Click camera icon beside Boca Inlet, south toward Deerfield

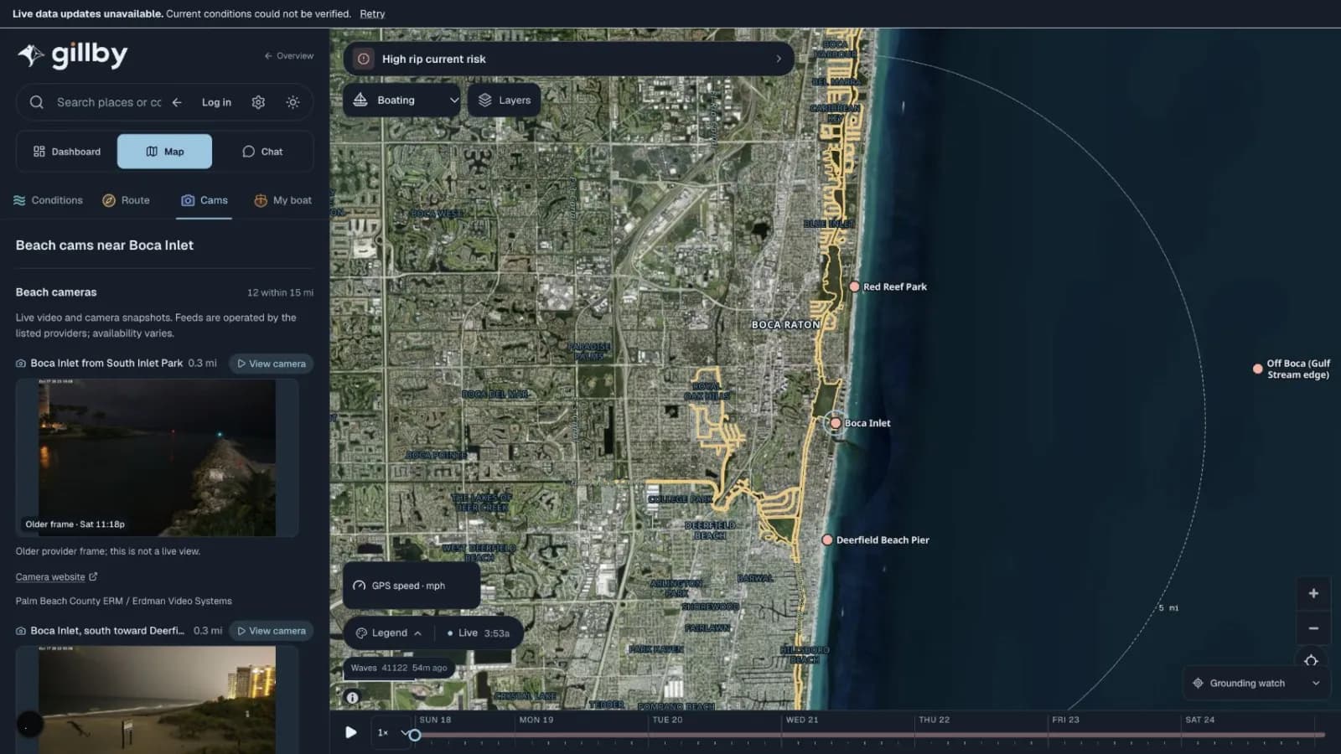click(x=21, y=631)
